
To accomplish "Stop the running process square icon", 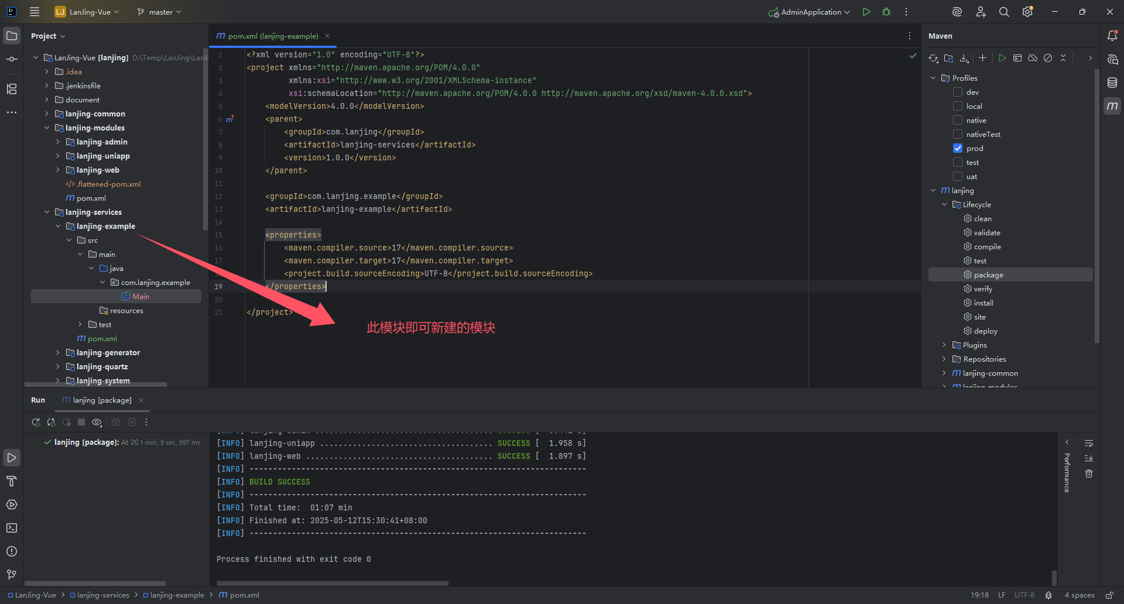I will click(81, 422).
